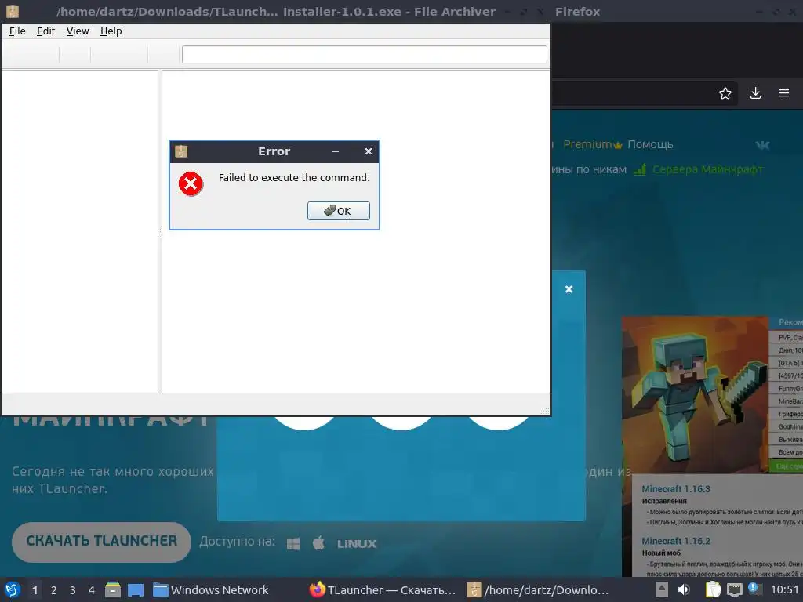Image resolution: width=803 pixels, height=602 pixels.
Task: Click the Premium link on TLauncher site
Action: [x=592, y=145]
